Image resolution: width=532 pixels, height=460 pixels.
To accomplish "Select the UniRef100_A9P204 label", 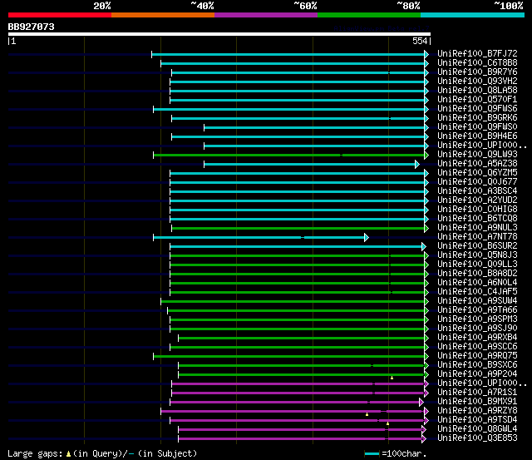I will point(477,374).
